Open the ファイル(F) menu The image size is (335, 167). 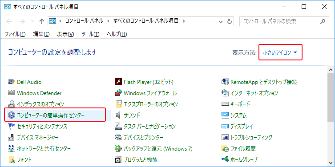(x=15, y=34)
